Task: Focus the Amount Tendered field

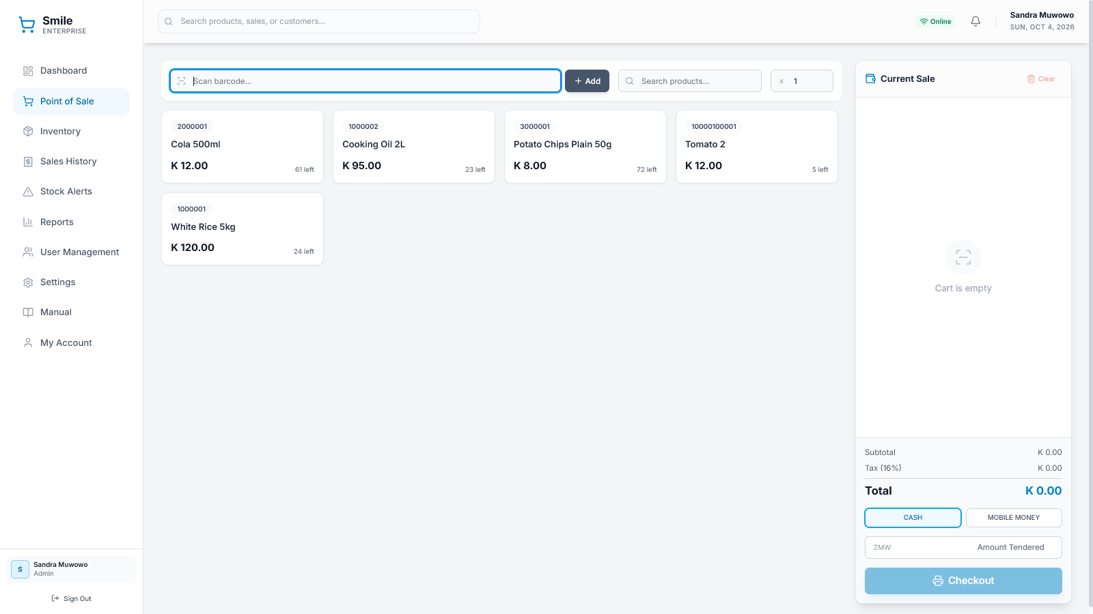Action: pos(963,547)
